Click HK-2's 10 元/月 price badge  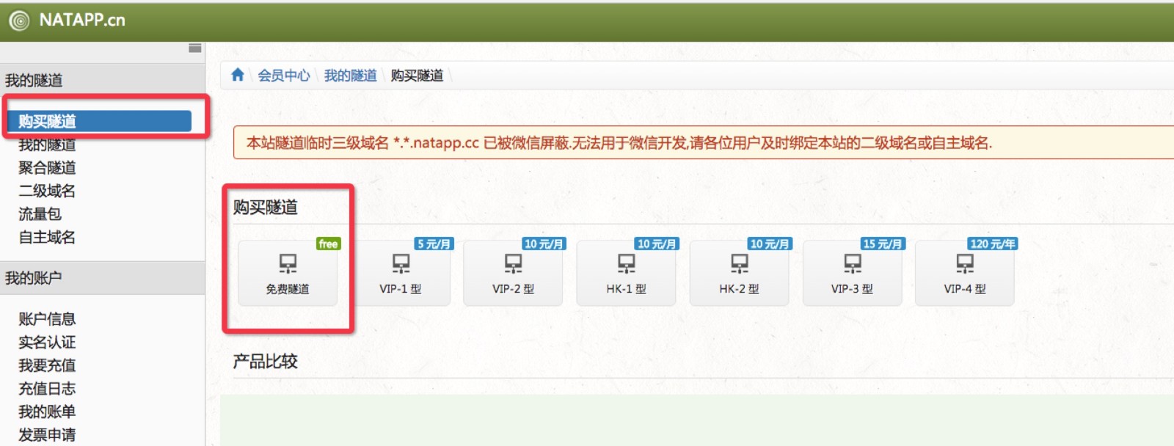[x=770, y=244]
